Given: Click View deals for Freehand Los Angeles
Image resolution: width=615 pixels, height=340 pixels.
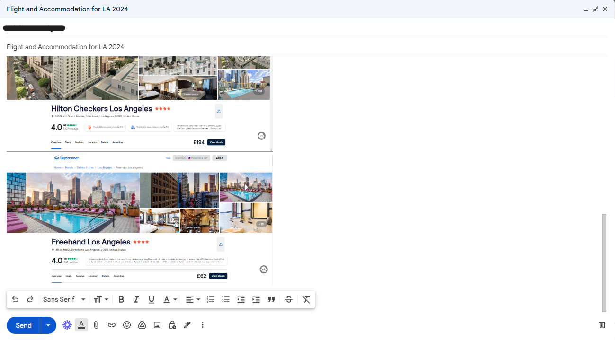Looking at the screenshot, I should [218, 276].
